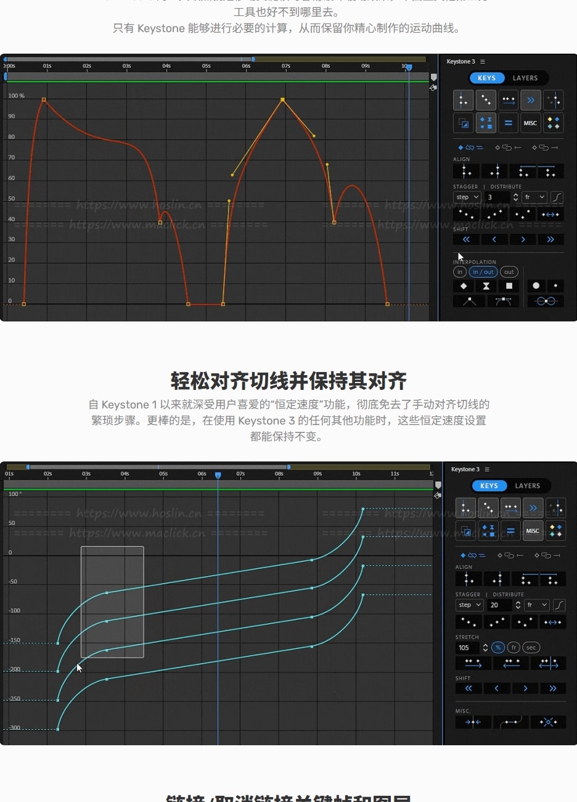Click clone layers squares button in lower panel
577x802 pixels.
[x=465, y=531]
